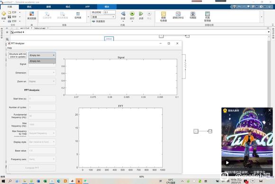Expand the Prepare gallery arrow
The width and height of the screenshot is (275, 184).
pos(88,17)
